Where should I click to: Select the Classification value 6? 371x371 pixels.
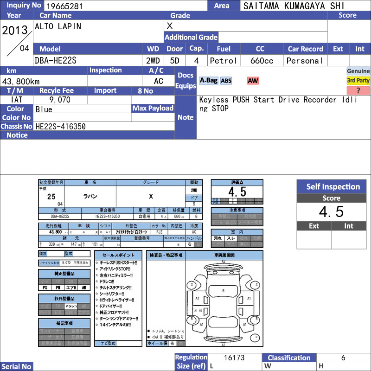(x=343, y=358)
